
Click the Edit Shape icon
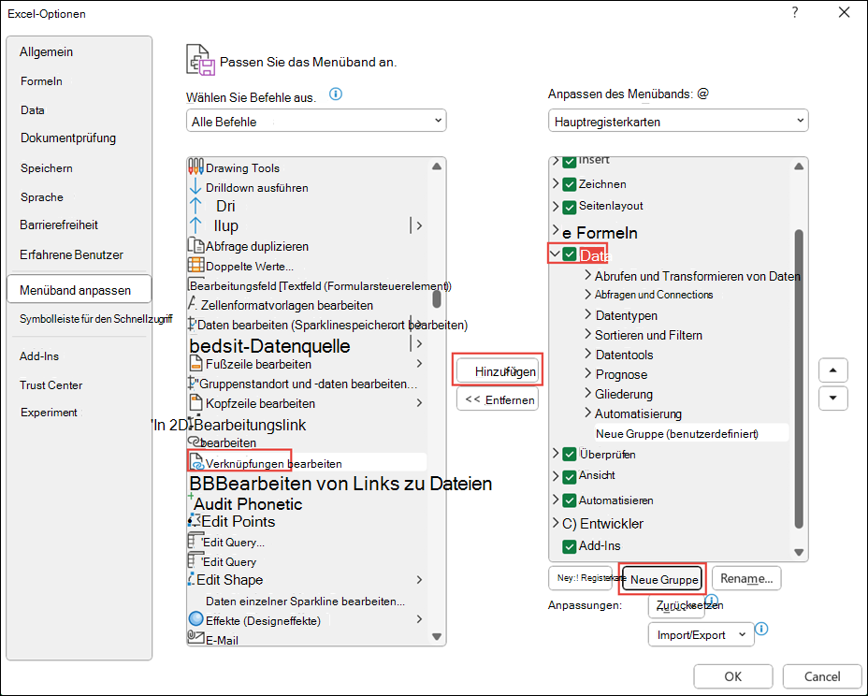(x=192, y=579)
